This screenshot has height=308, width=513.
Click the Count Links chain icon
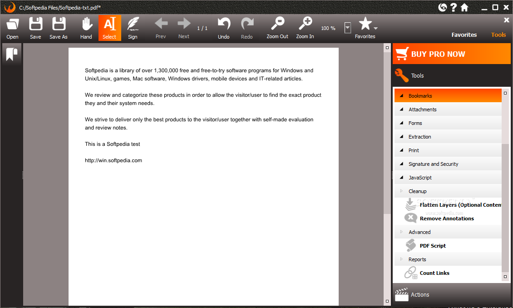[x=410, y=273]
